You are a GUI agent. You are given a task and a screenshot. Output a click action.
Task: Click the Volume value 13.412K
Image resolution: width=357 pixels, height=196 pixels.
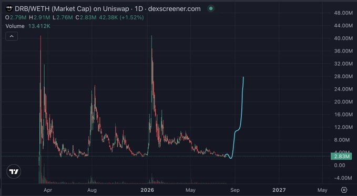(x=39, y=26)
